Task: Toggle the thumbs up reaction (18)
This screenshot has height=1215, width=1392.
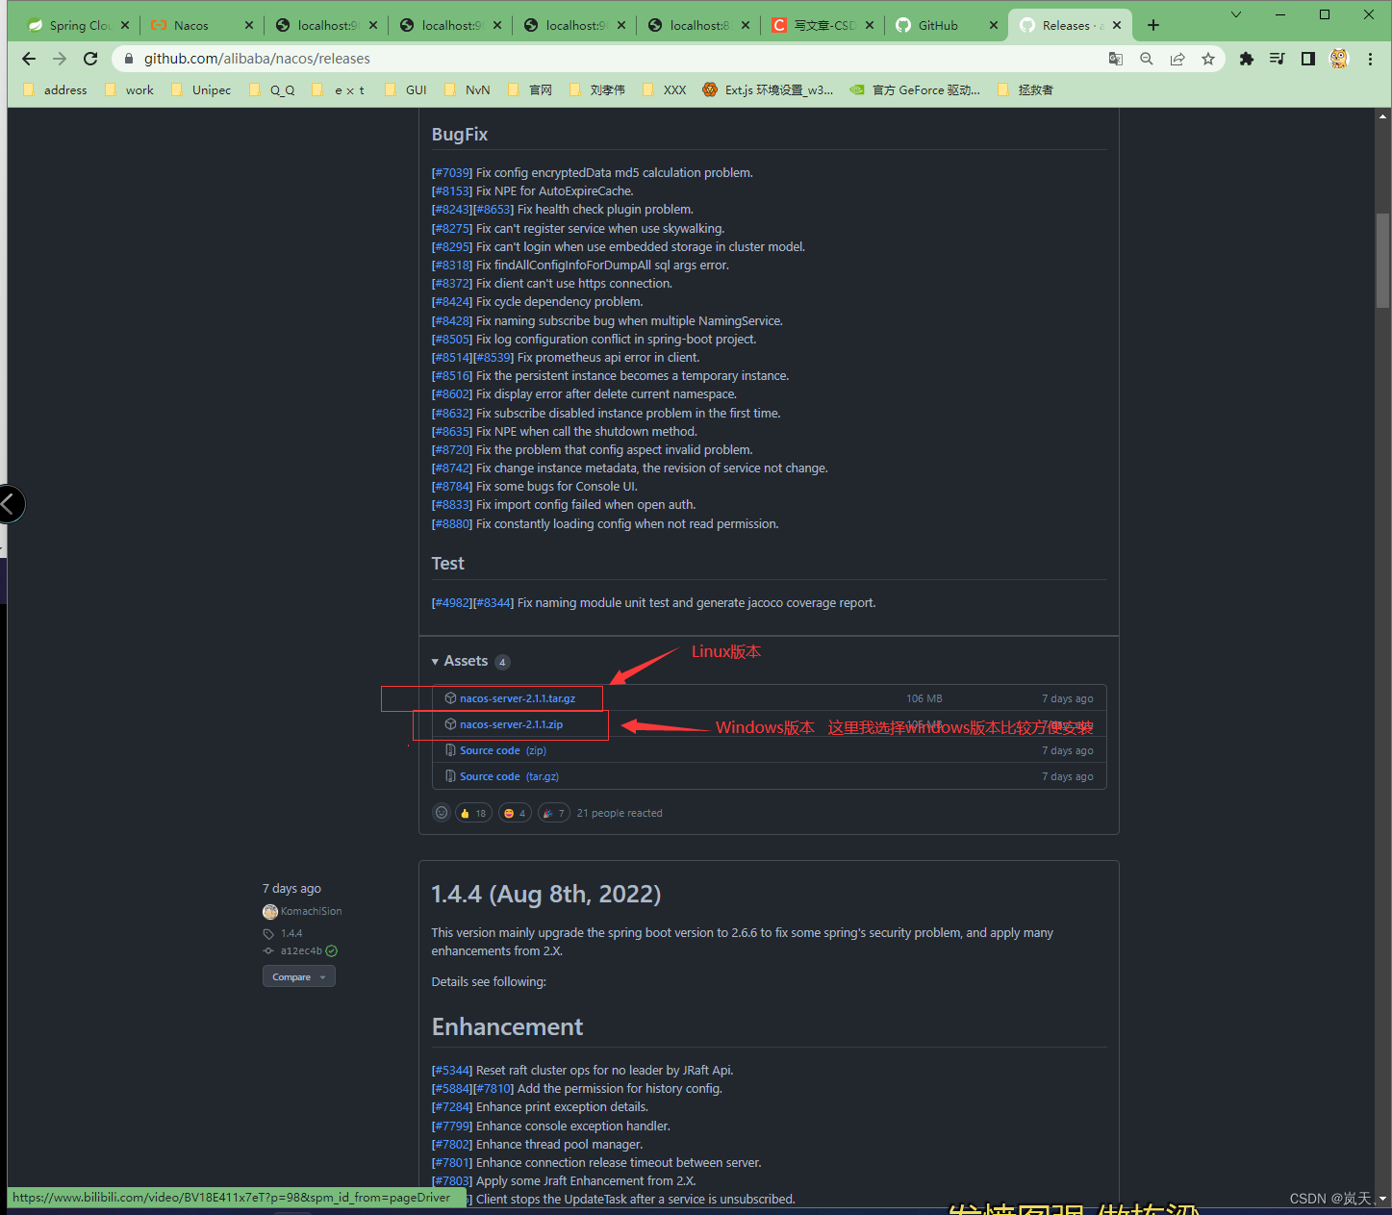Action: 473,813
